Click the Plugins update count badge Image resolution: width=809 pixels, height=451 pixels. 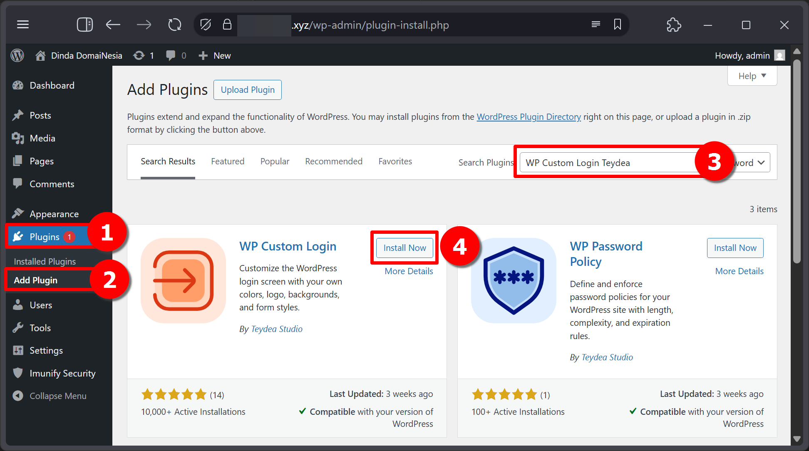point(69,237)
